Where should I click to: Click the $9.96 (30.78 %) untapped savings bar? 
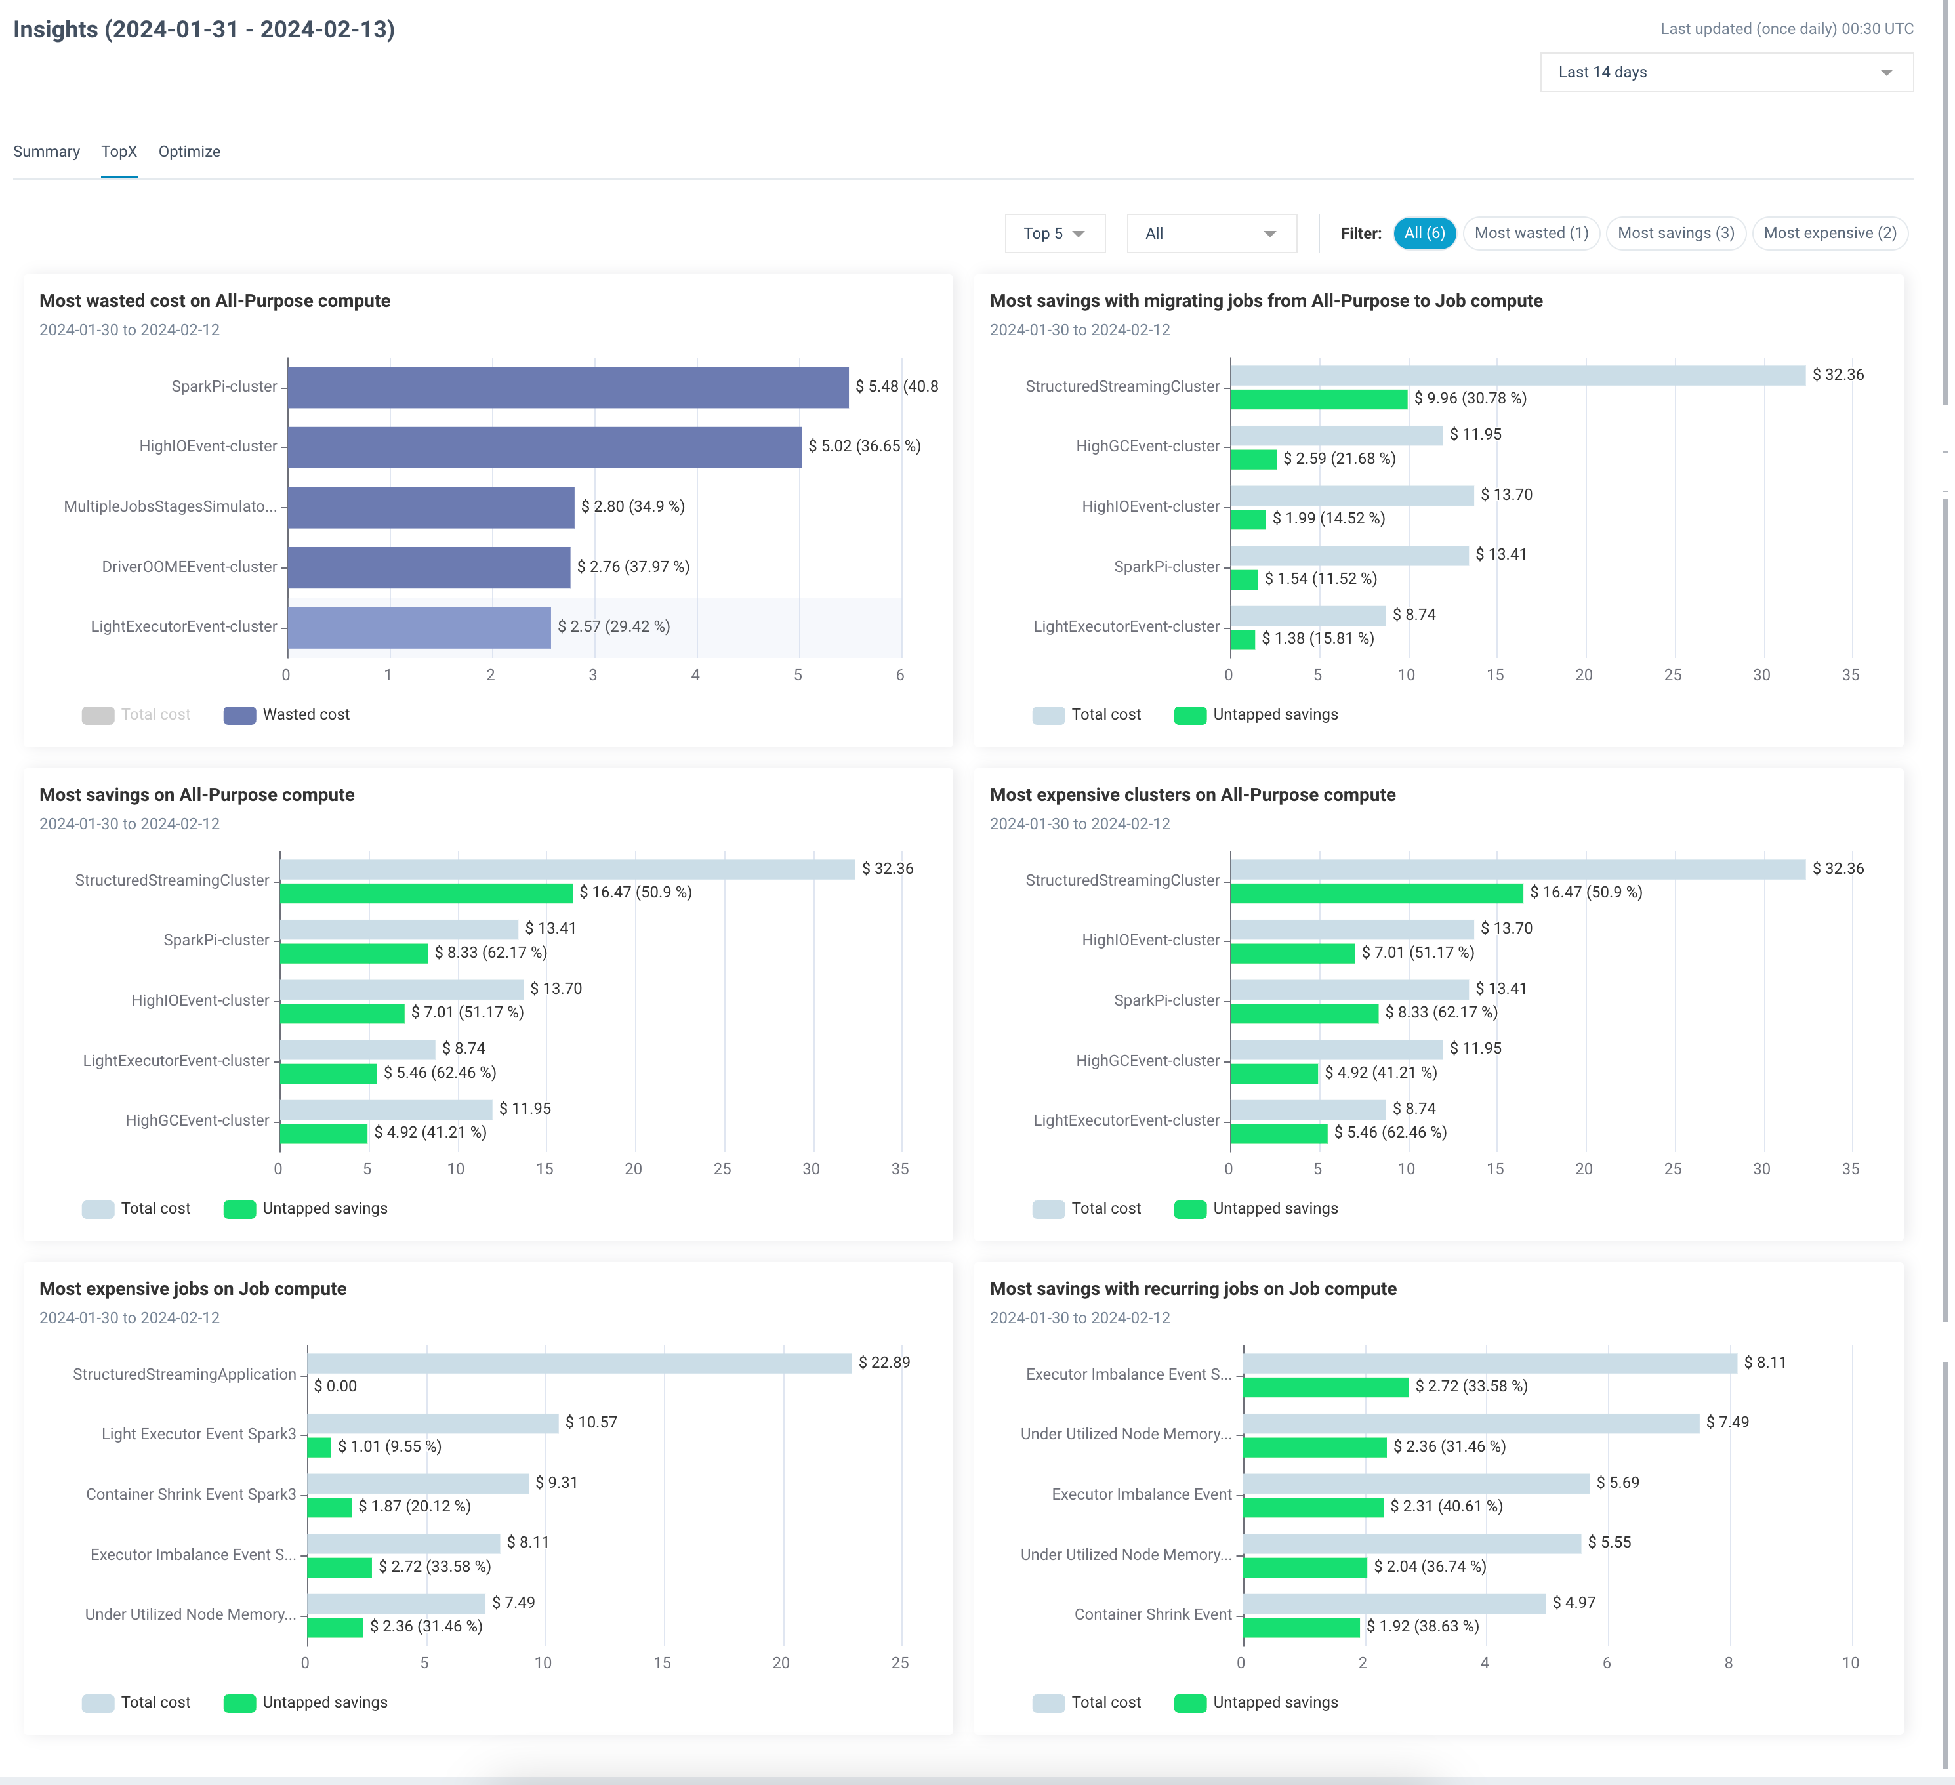click(1319, 398)
